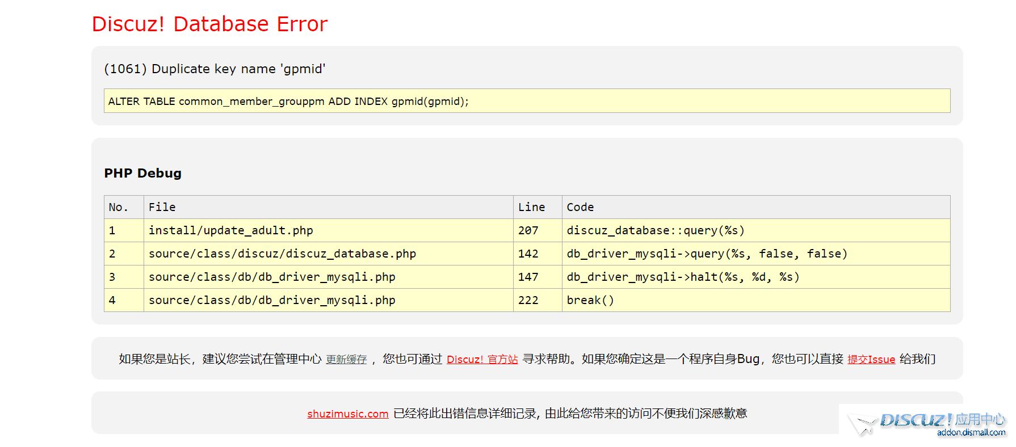Click the line number 207 cell
The image size is (1016, 447).
tap(528, 231)
